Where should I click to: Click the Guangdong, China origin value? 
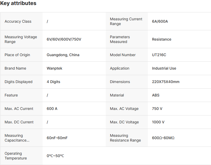pos(63,55)
